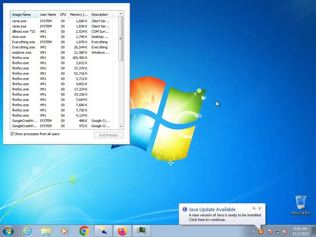Select the dwm.exe process row
The image size is (316, 237).
[x=61, y=37]
